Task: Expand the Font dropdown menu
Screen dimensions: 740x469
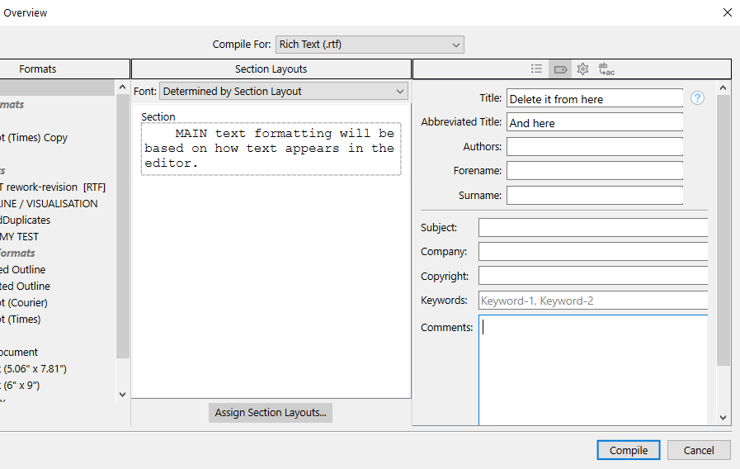Action: (x=283, y=92)
